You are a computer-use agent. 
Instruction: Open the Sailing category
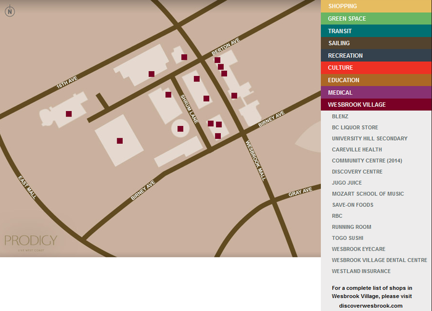376,43
